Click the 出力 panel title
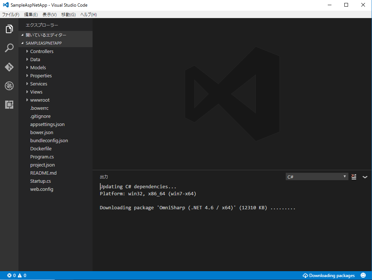The height and width of the screenshot is (280, 372). point(104,177)
